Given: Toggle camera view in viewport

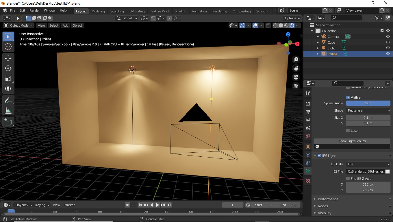Looking at the screenshot, I should tap(296, 77).
